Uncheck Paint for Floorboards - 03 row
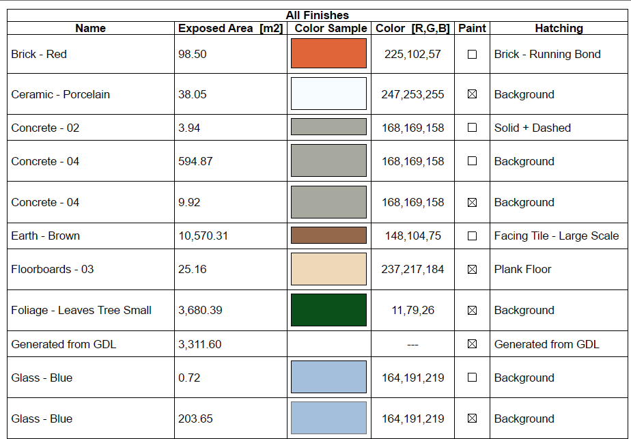This screenshot has width=631, height=439. [x=472, y=270]
